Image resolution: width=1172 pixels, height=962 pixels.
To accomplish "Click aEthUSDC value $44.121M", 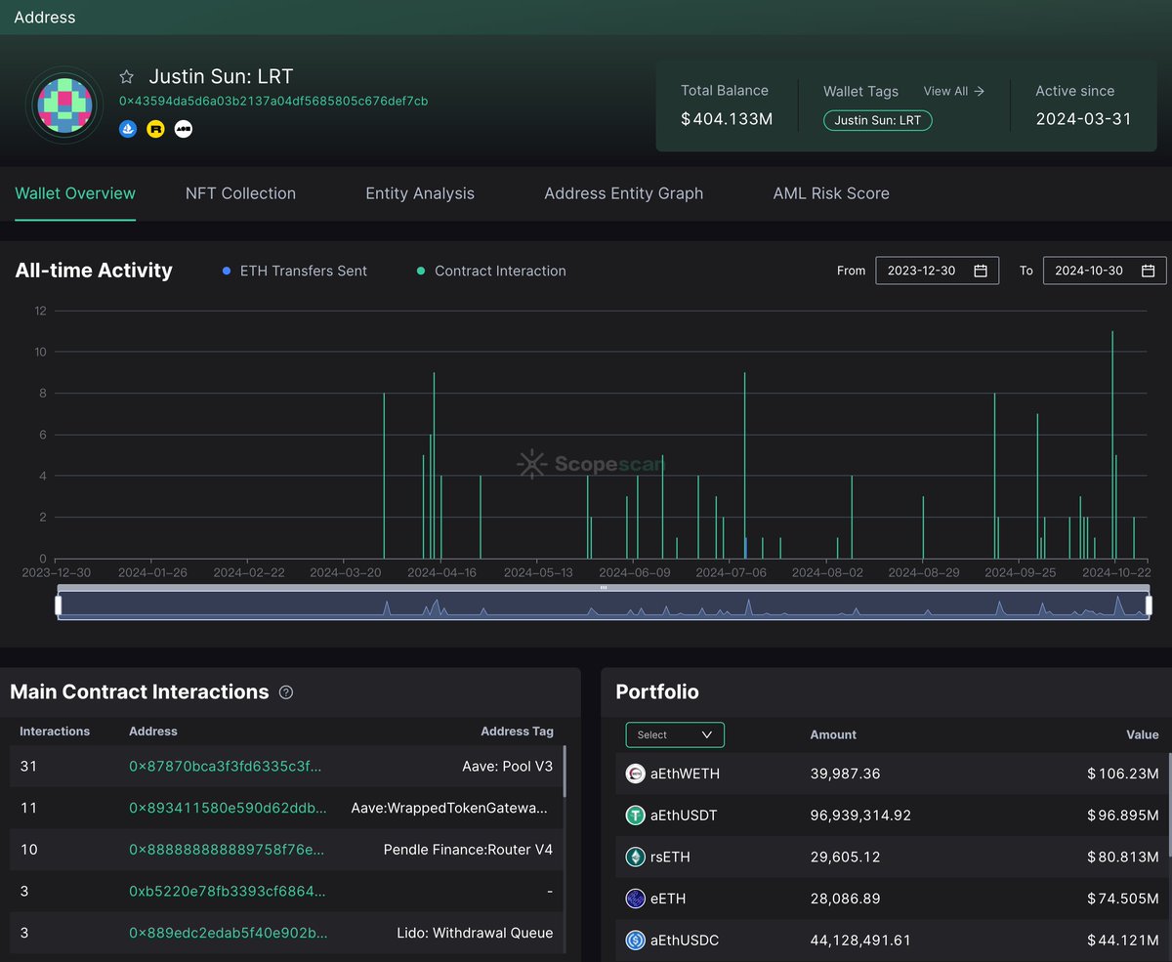I will click(x=1122, y=941).
